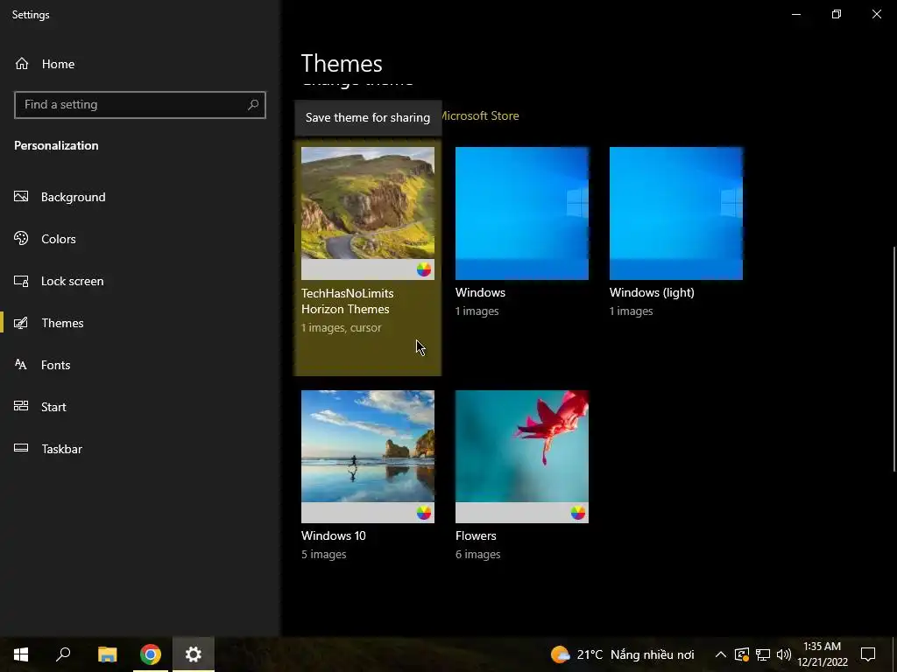Screen dimensions: 897x672
Task: Click the Settings gear on taskbar
Action: [194, 654]
